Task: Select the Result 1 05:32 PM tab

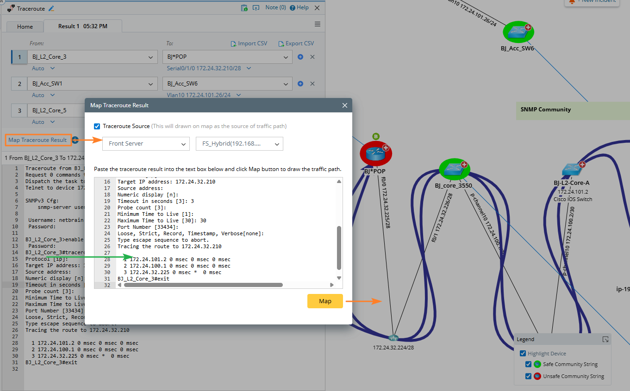Action: 82,26
